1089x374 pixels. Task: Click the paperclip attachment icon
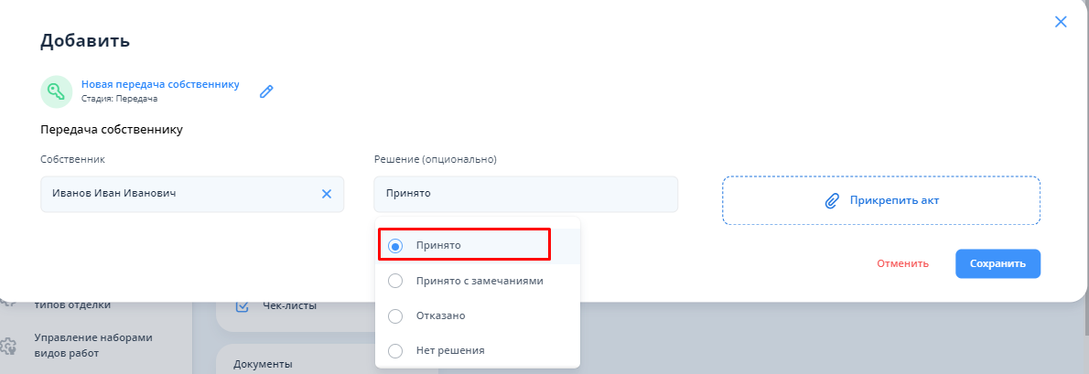832,200
